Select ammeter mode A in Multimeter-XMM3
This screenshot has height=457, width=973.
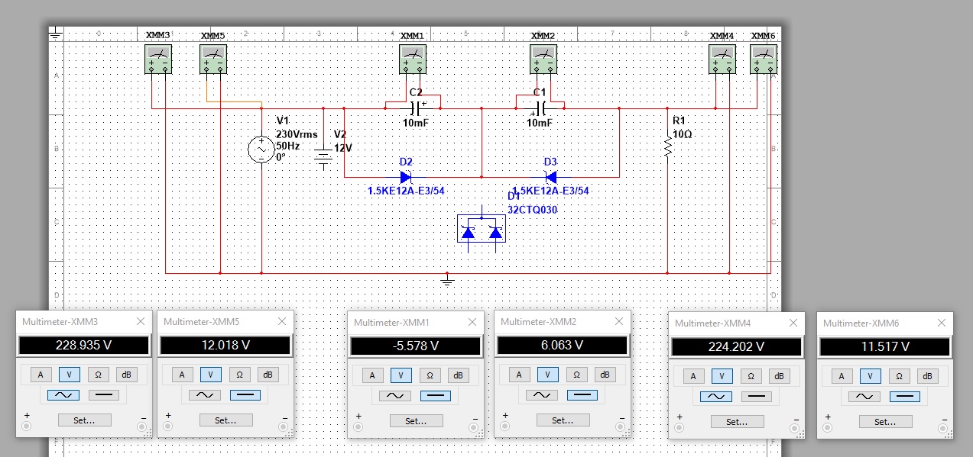[x=40, y=374]
